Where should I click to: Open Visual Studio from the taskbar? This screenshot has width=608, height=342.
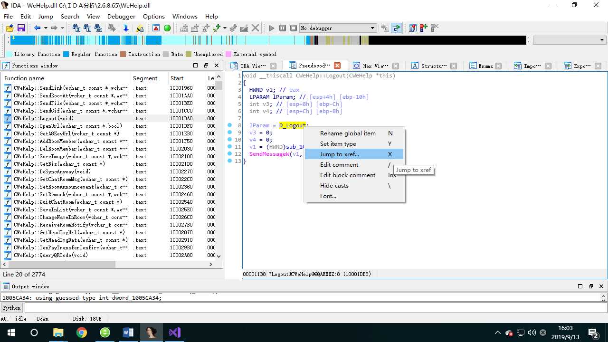[175, 332]
